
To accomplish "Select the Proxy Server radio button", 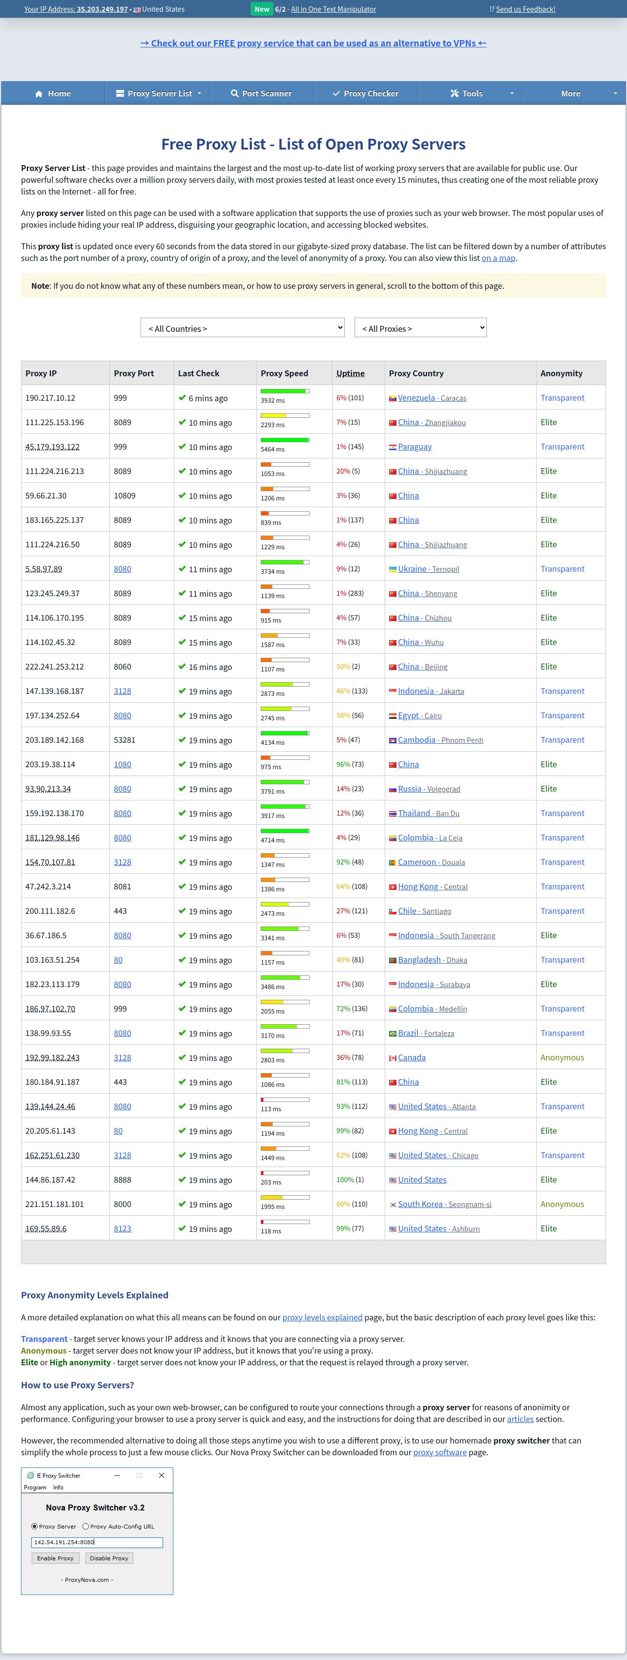I will point(34,1526).
